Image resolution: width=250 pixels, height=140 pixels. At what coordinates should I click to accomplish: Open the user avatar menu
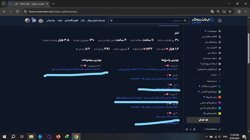click(x=27, y=20)
